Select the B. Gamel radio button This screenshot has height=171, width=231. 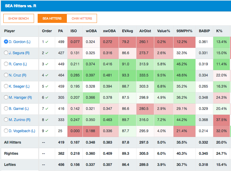(x=6, y=109)
